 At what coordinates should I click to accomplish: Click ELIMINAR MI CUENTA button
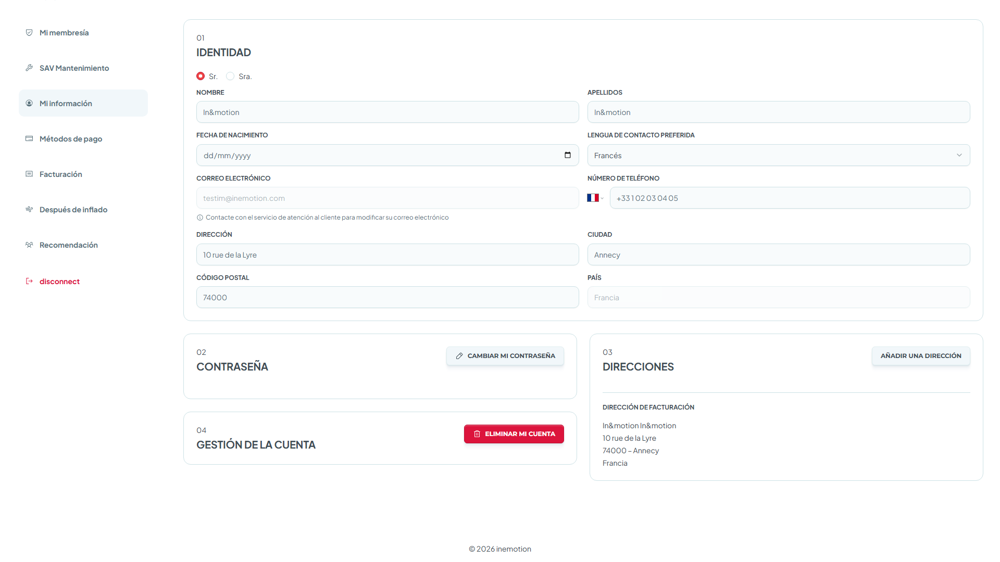(514, 434)
